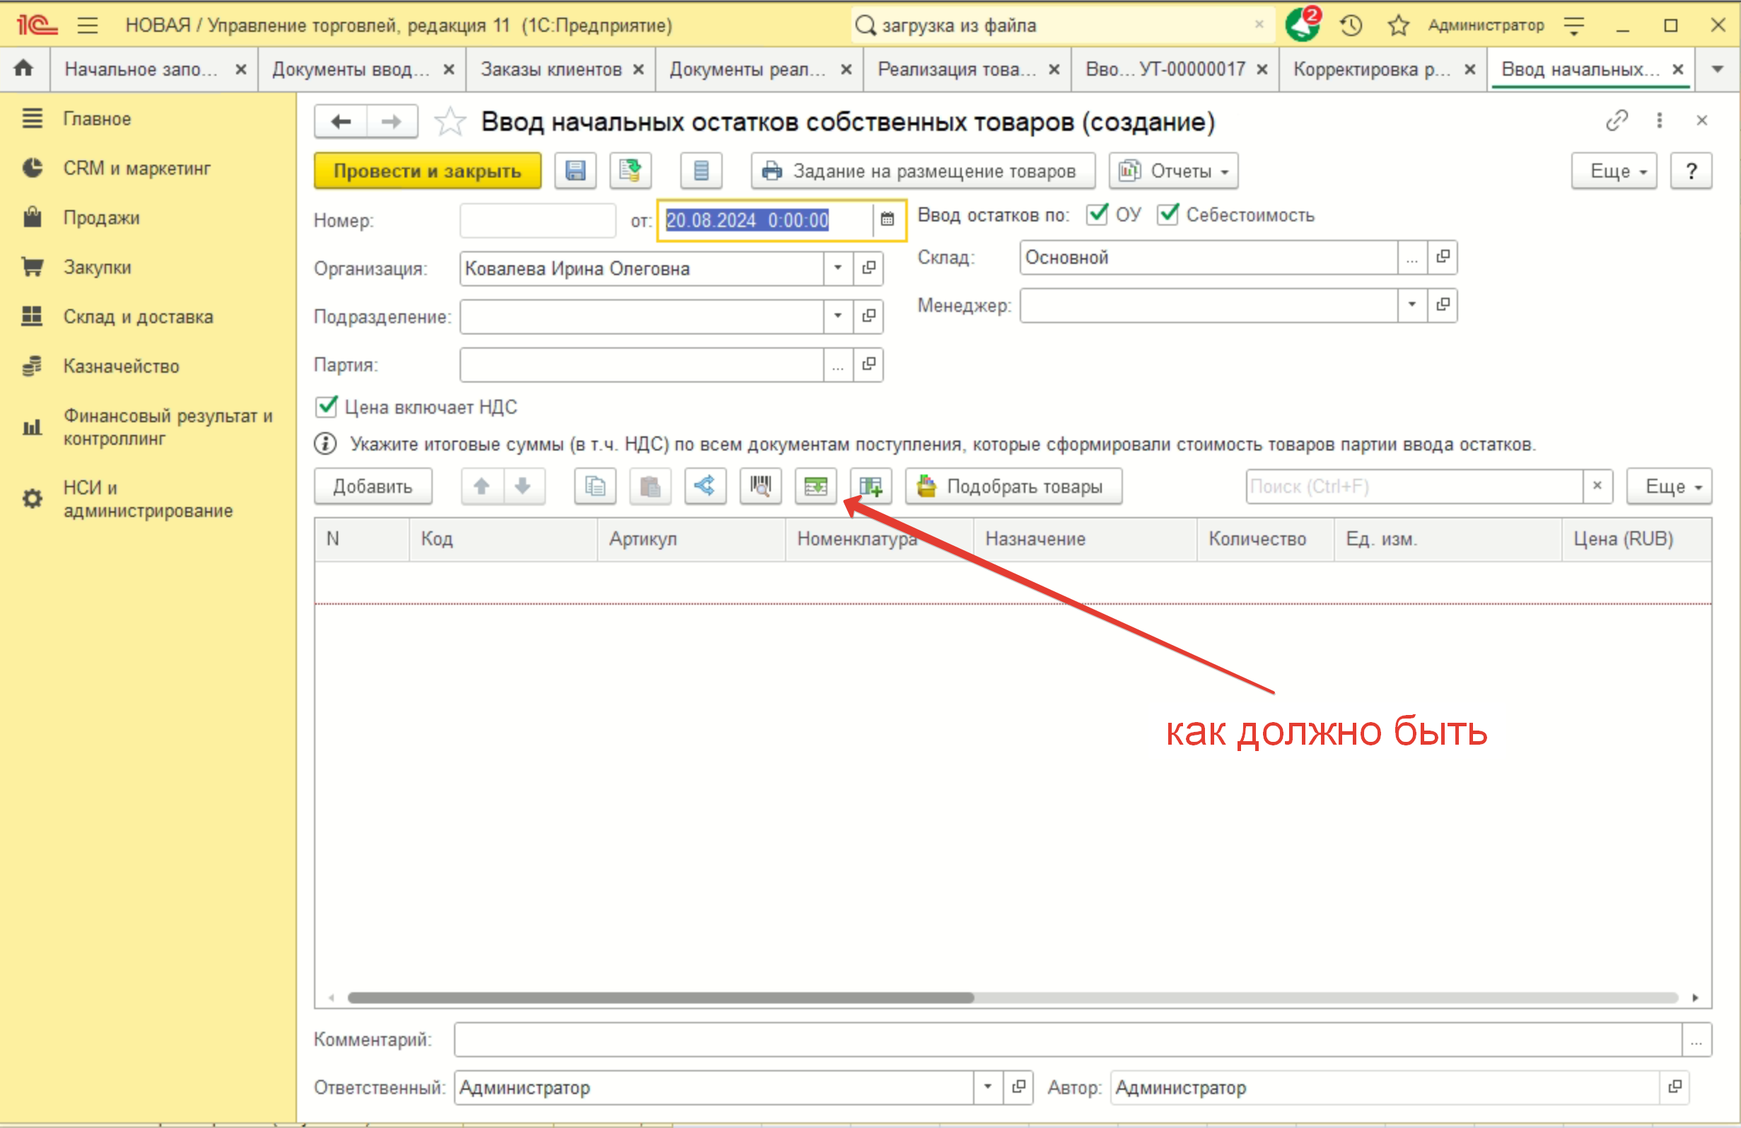1741x1128 pixels.
Task: Click the get link chain icon
Action: click(1616, 121)
